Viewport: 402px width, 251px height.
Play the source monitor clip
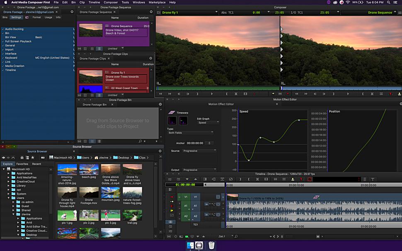pyautogui.click(x=212, y=94)
